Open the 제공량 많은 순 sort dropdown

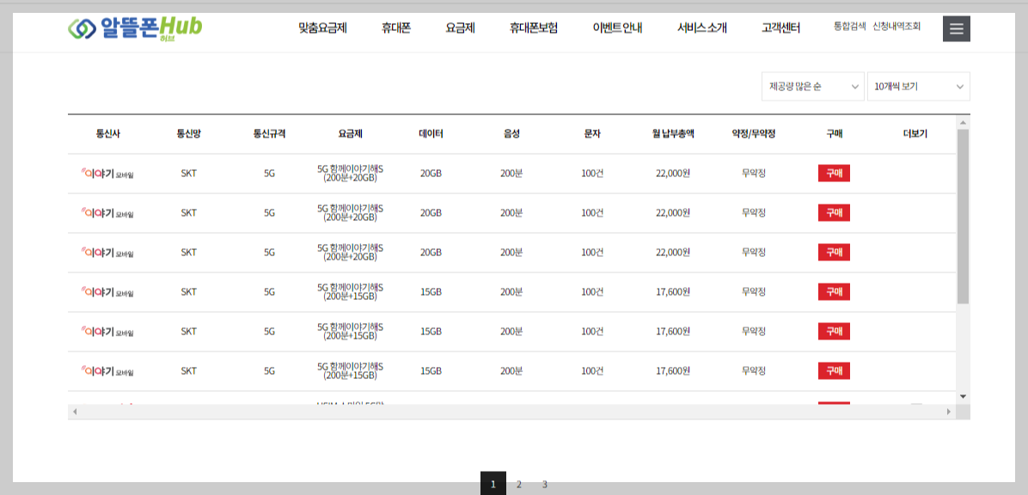point(812,87)
